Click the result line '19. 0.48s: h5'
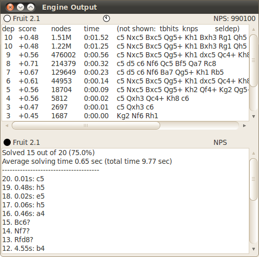The image size is (259, 257). [x=24, y=187]
